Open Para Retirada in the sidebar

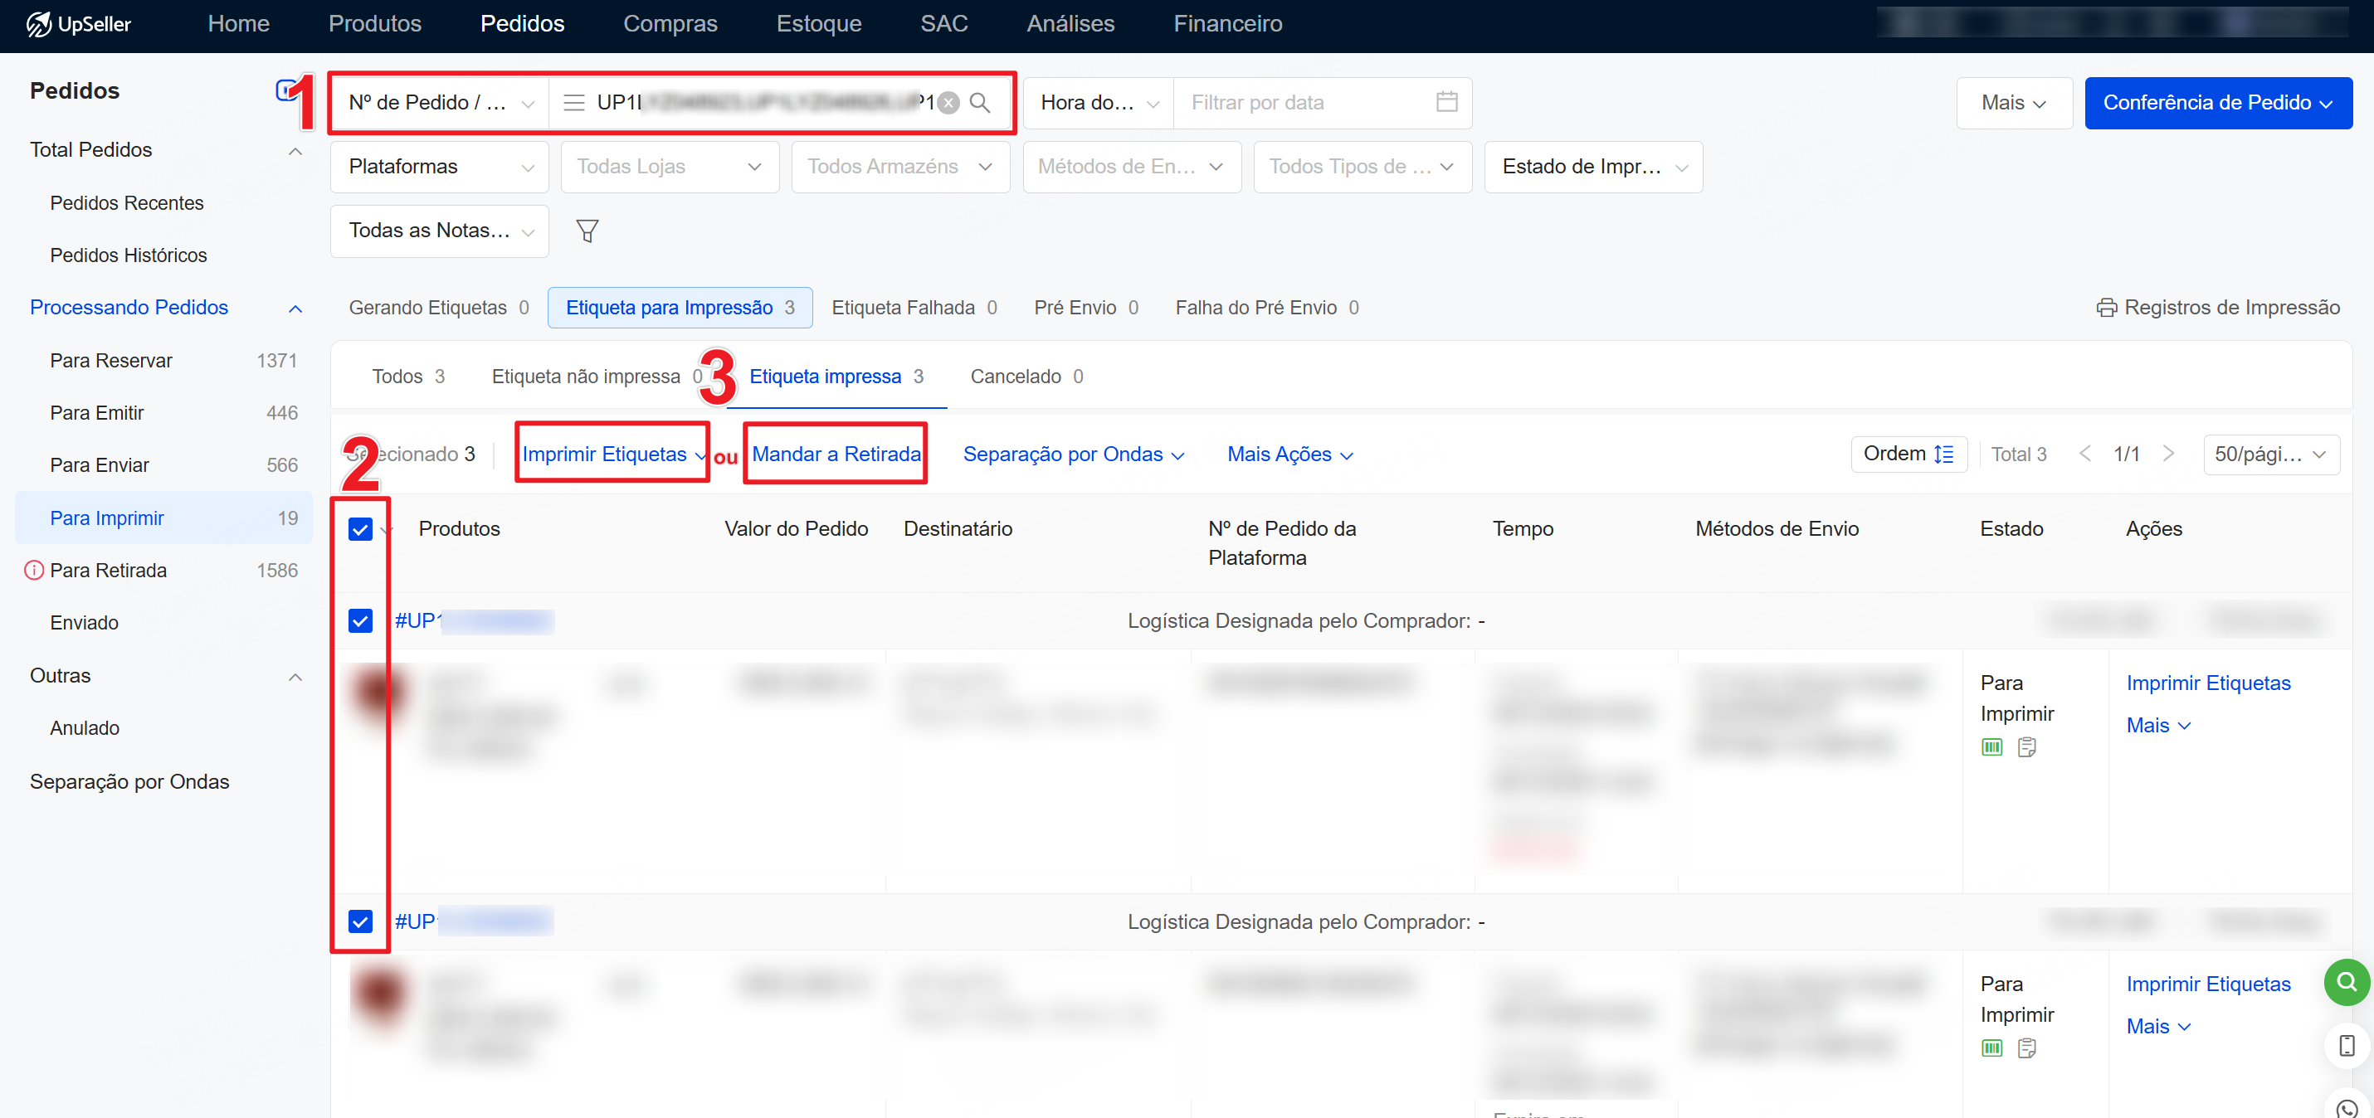pyautogui.click(x=109, y=570)
